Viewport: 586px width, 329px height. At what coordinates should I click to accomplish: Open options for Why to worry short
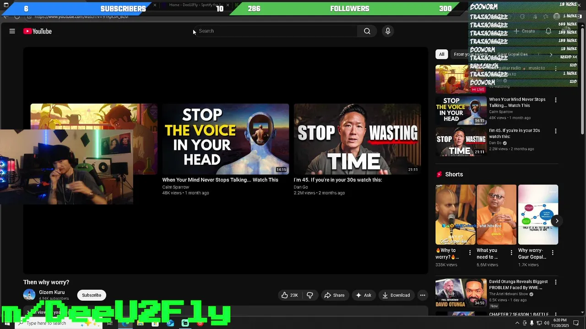pyautogui.click(x=470, y=253)
